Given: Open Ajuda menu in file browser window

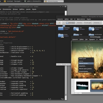Looking at the screenshot, I should click(x=89, y=19).
